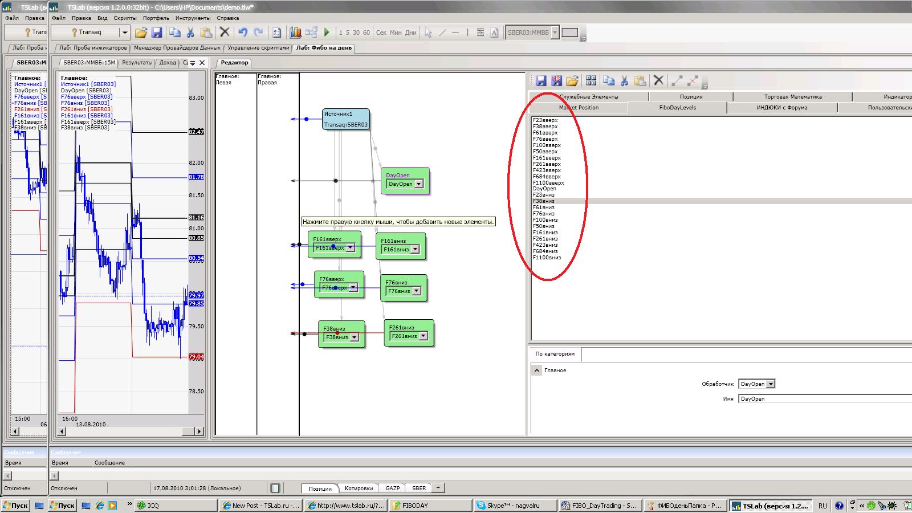
Task: Open the Торговая Математика tab
Action: coord(792,97)
